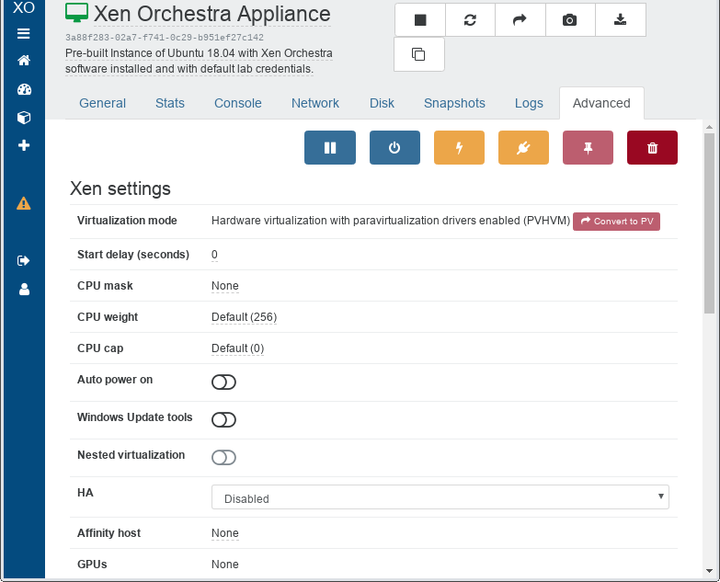Click the scrollbar down arrow

tap(710, 572)
